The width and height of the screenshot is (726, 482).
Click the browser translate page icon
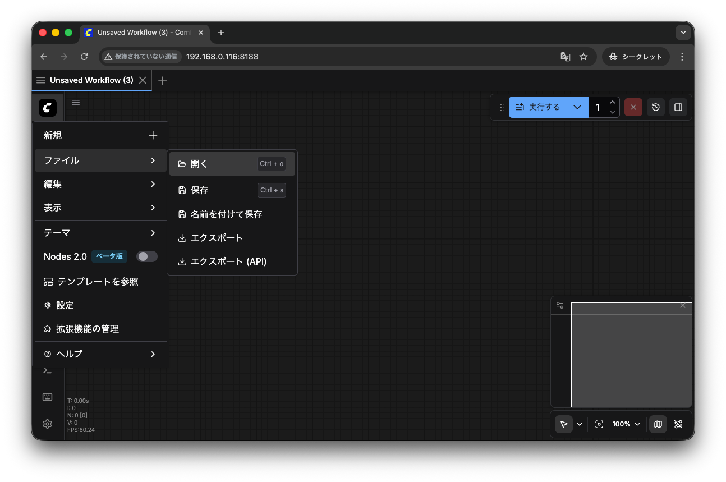(566, 57)
